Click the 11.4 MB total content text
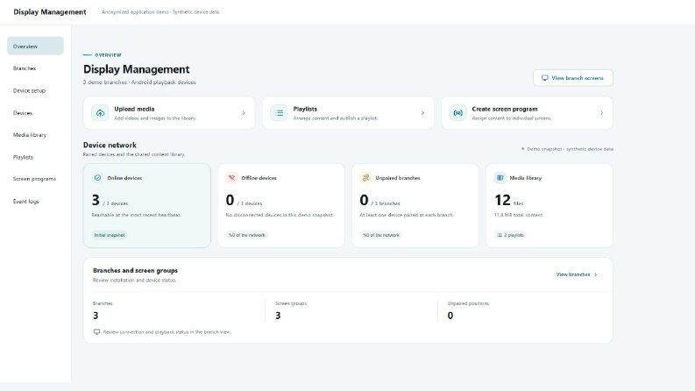The image size is (695, 391). pos(518,215)
